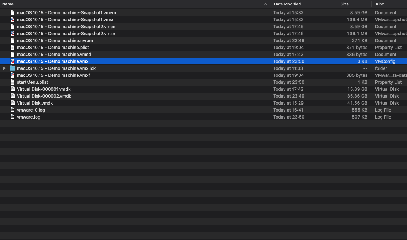Click the 507 KB size value
The height and width of the screenshot is (240, 407).
pyautogui.click(x=359, y=117)
